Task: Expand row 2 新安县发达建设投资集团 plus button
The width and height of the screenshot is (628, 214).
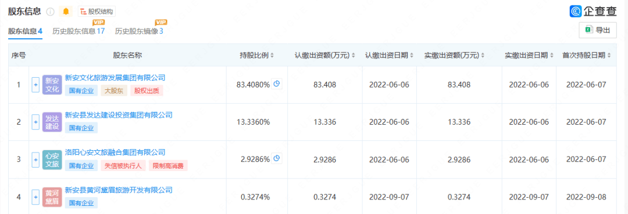Action: pos(35,122)
